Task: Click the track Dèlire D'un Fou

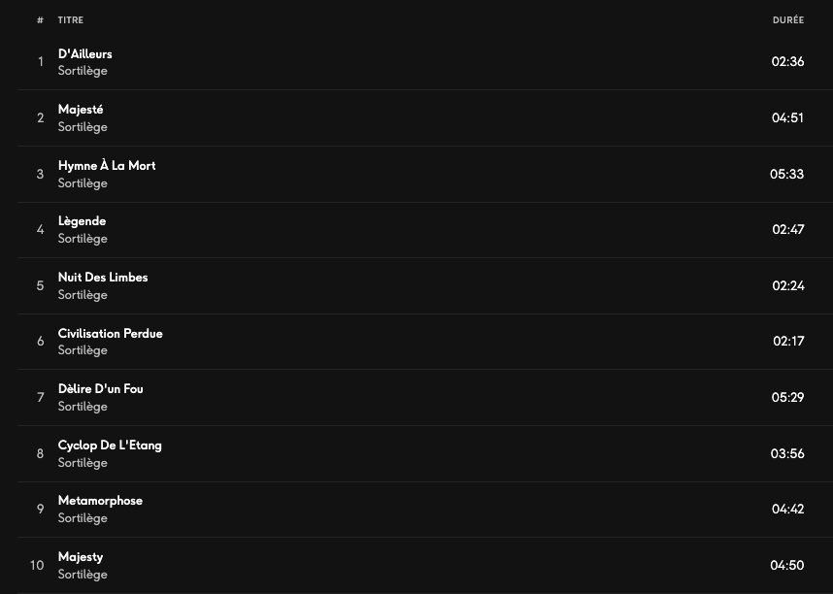Action: (100, 389)
